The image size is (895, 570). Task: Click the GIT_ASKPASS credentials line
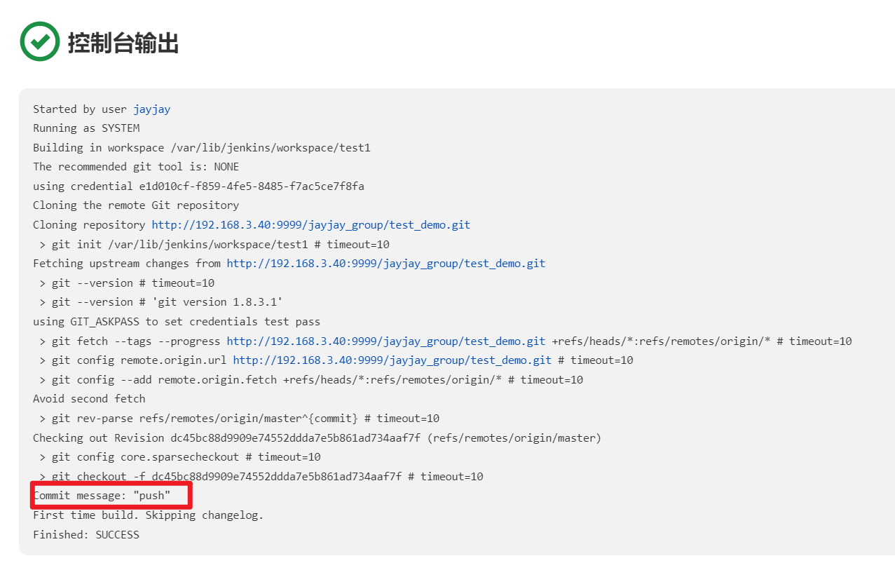pyautogui.click(x=176, y=322)
